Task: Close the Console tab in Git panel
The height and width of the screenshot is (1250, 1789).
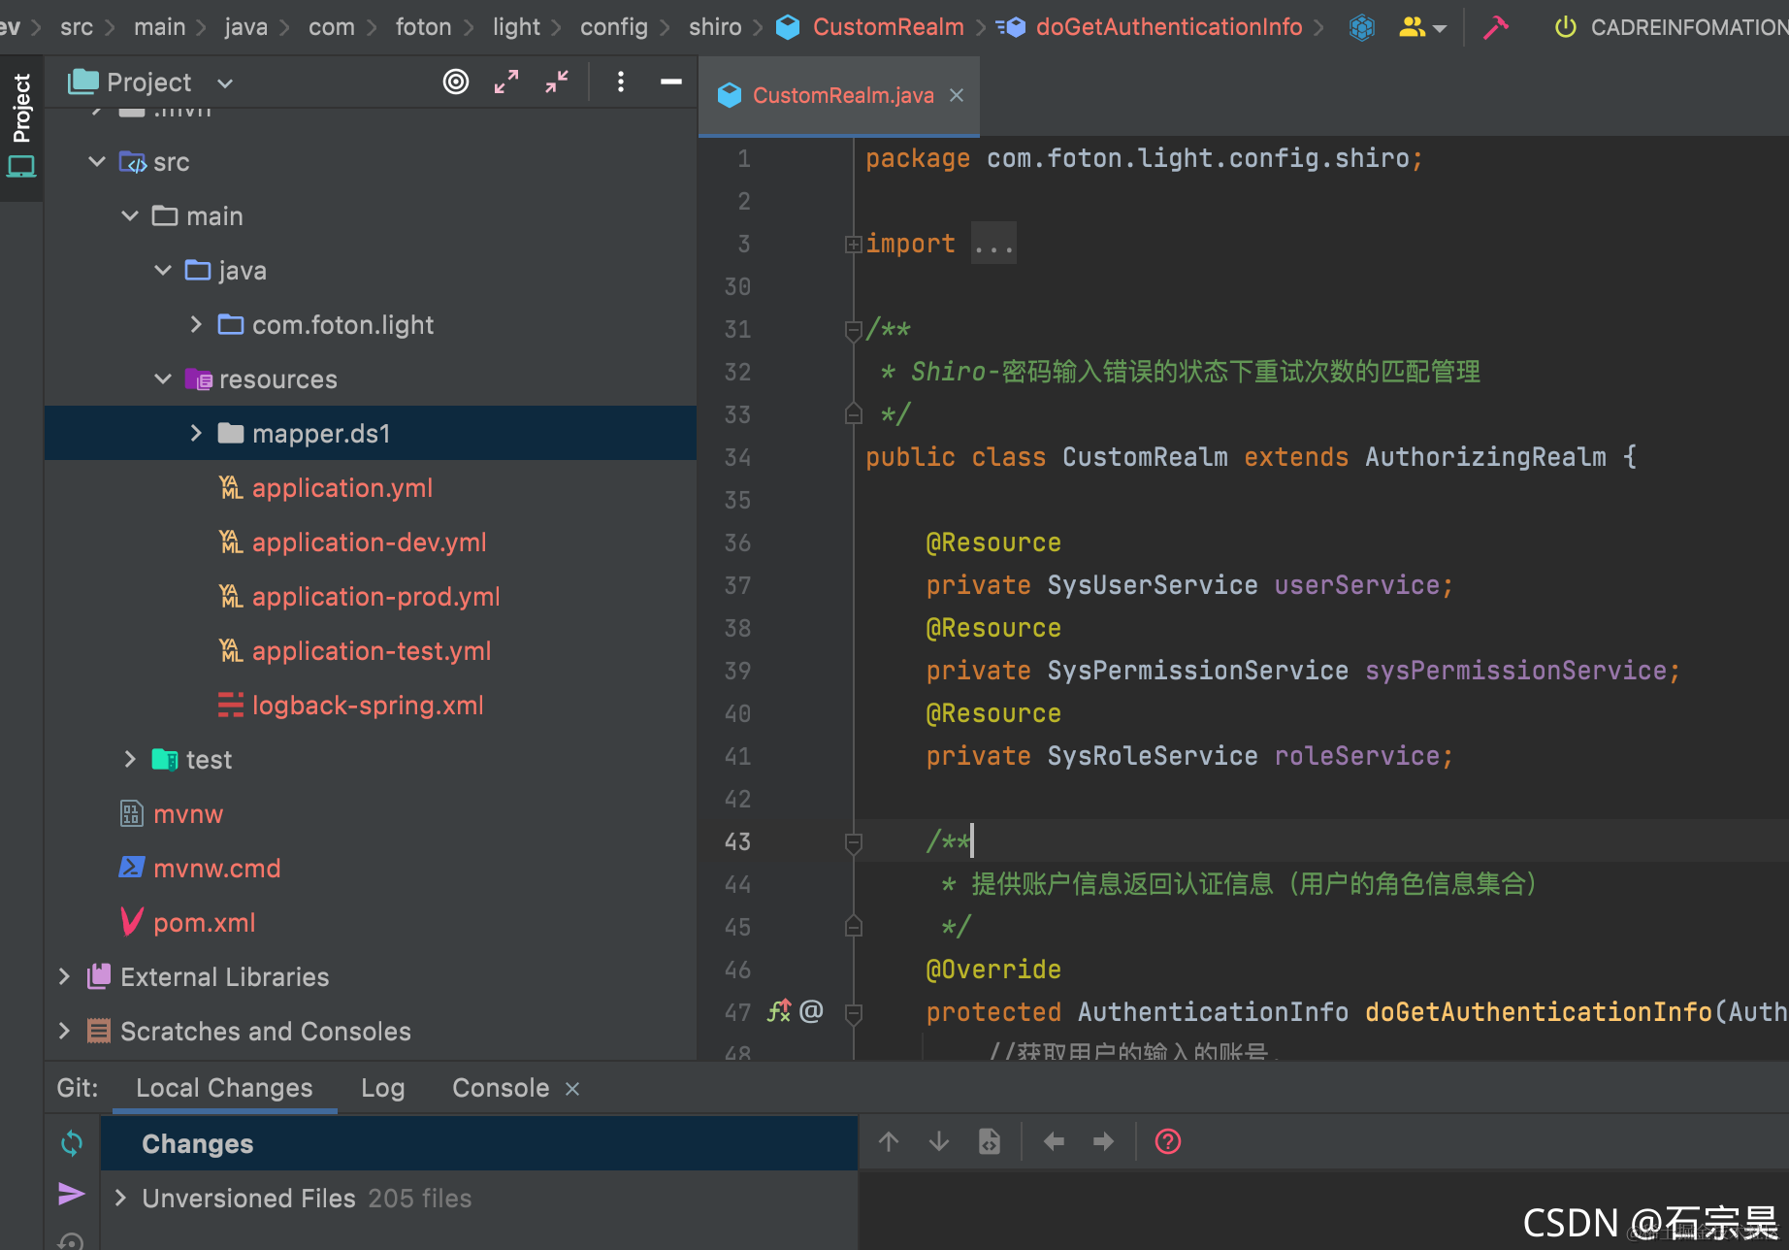Action: pos(572,1089)
